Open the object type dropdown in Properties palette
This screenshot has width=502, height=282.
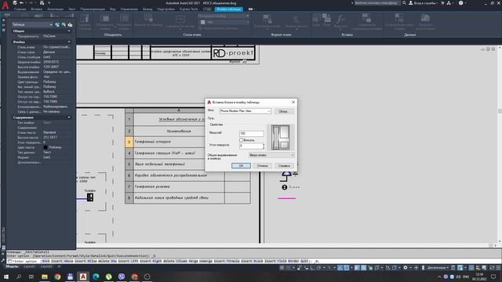[32, 24]
